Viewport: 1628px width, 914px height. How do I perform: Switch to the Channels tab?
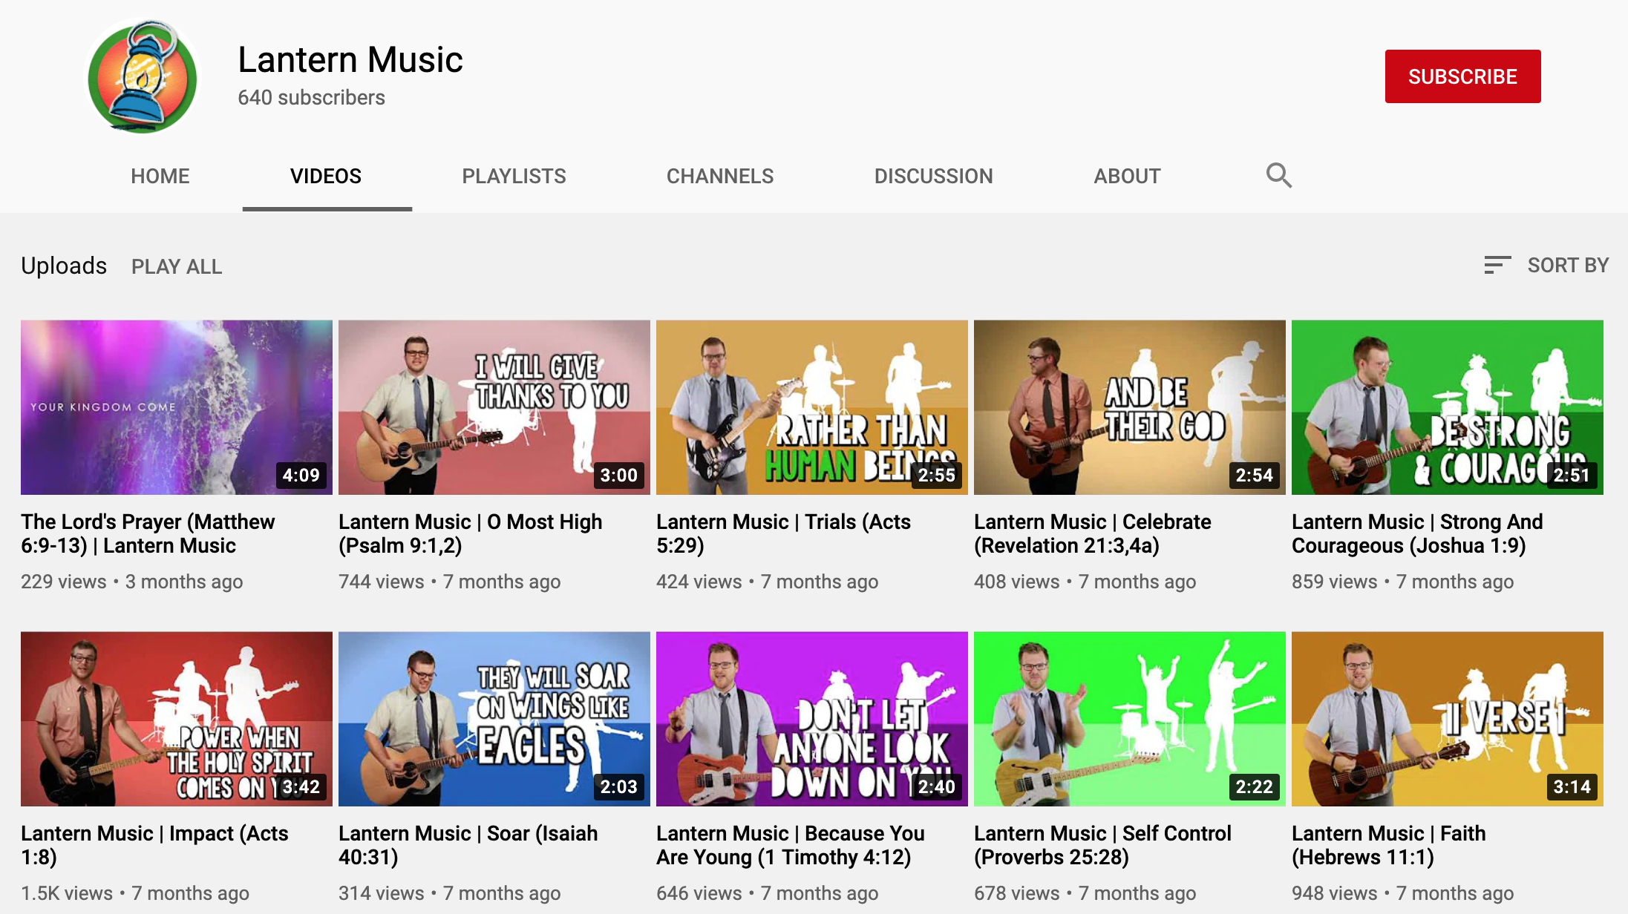(719, 176)
